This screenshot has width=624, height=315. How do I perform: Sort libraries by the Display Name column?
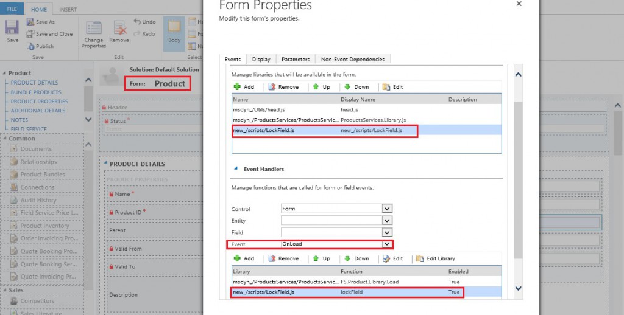pyautogui.click(x=358, y=99)
